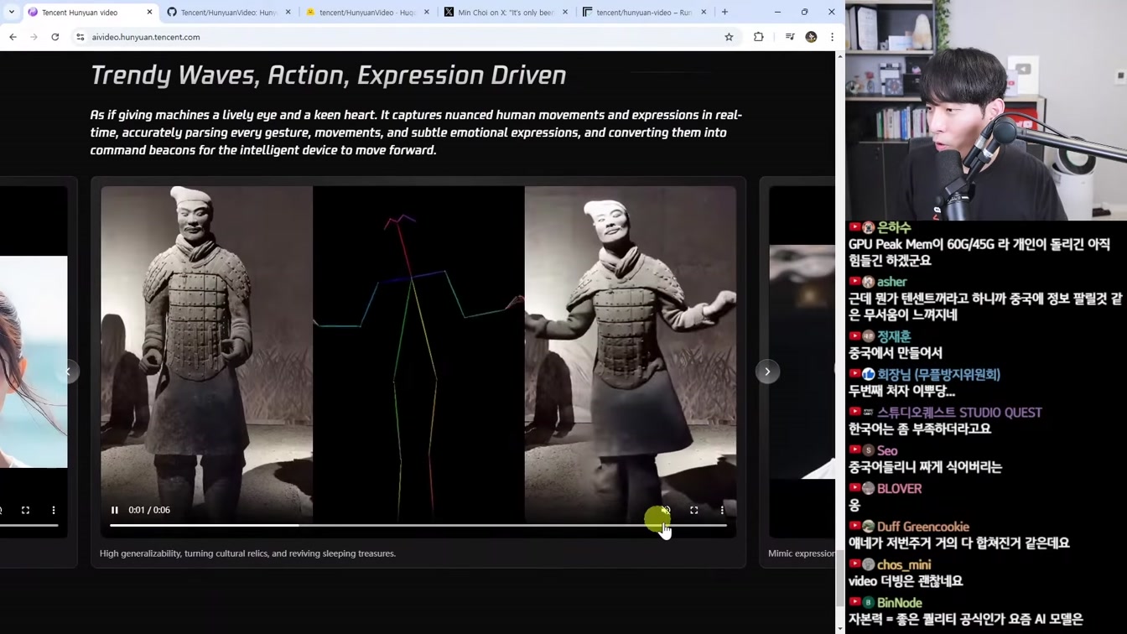The image size is (1127, 634).
Task: Click chat username chos_mini
Action: tap(904, 564)
